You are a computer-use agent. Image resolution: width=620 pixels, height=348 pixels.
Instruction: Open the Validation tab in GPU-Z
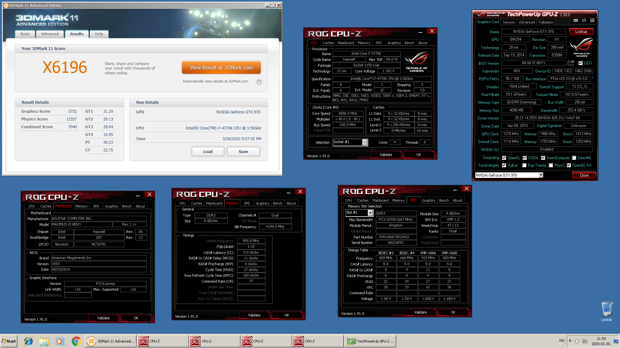546,22
